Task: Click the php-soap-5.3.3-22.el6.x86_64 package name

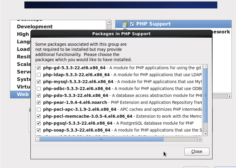Action: pos(77,130)
